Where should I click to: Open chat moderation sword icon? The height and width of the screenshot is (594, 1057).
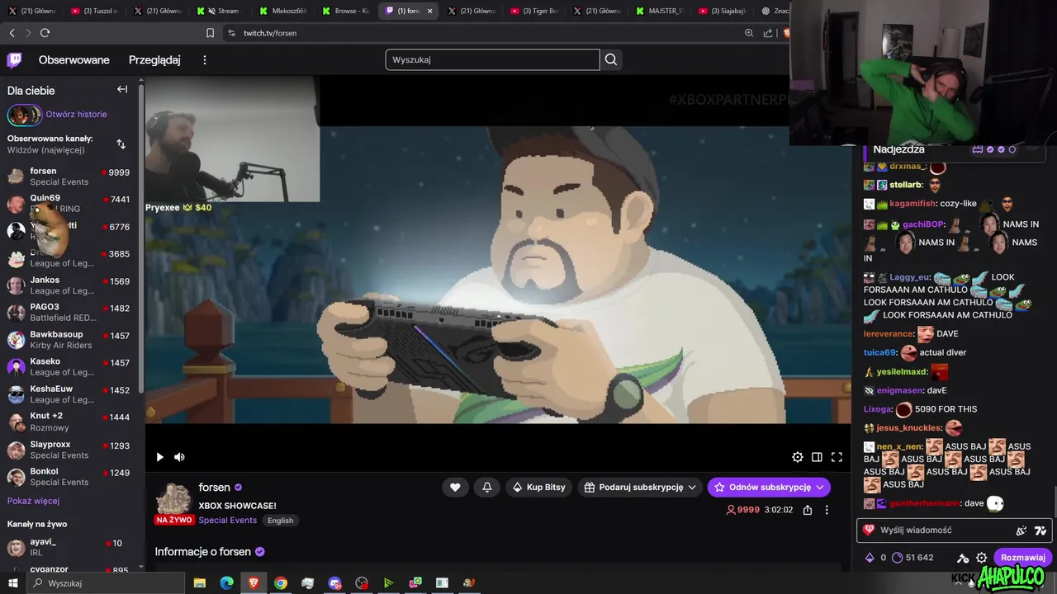pos(962,558)
